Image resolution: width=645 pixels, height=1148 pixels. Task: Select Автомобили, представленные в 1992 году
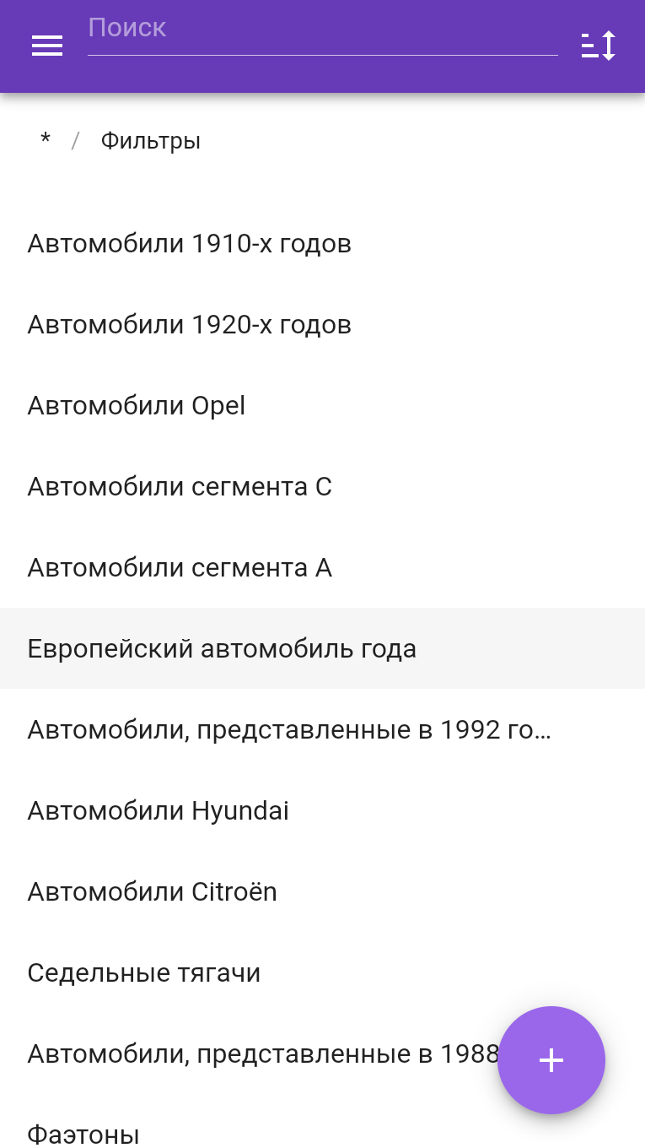322,730
